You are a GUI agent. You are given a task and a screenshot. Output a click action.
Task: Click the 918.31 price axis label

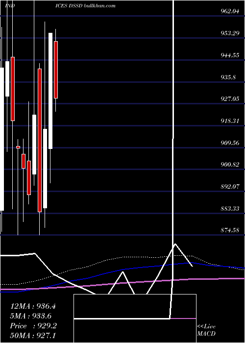coord(230,121)
